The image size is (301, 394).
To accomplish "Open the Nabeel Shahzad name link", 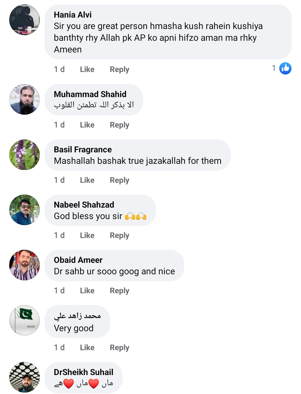I will coord(84,205).
